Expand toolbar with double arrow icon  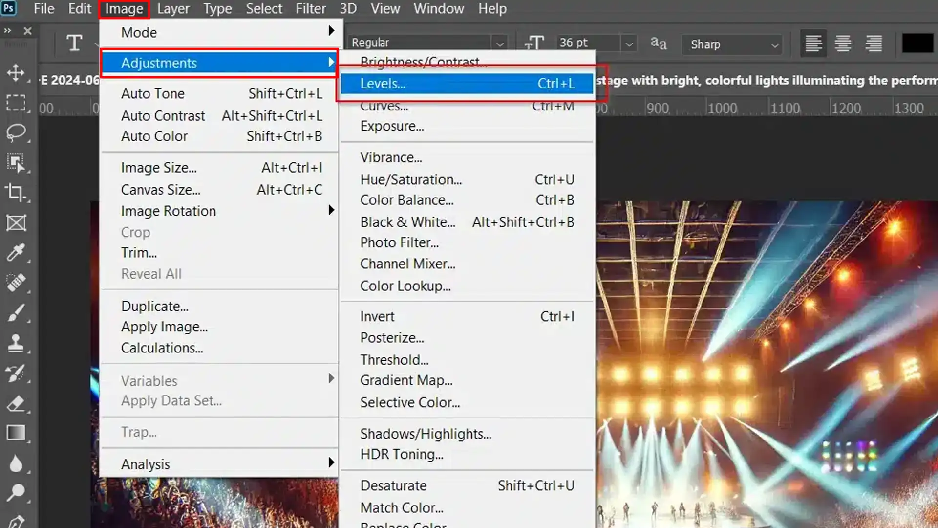[7, 31]
